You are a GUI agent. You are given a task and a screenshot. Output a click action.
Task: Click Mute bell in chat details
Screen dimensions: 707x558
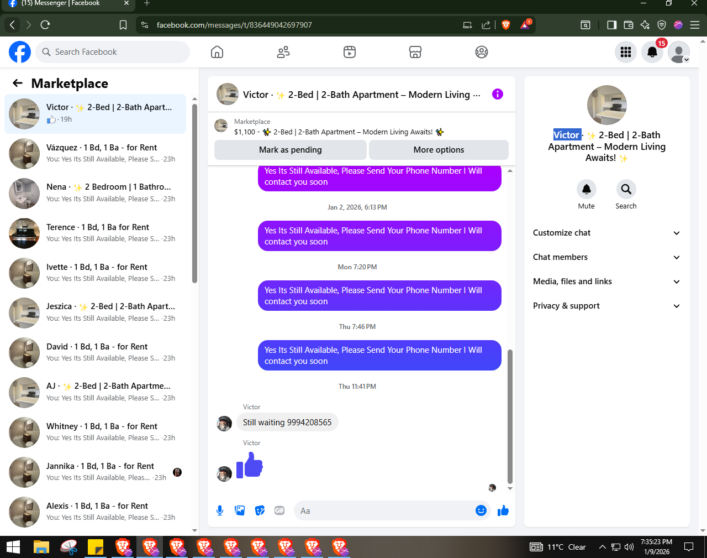587,189
